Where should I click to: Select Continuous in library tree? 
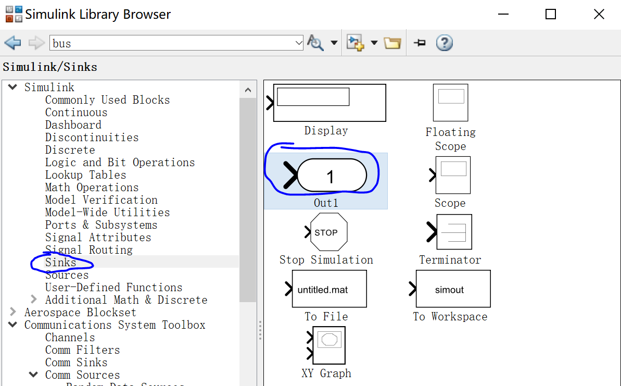[x=76, y=112]
